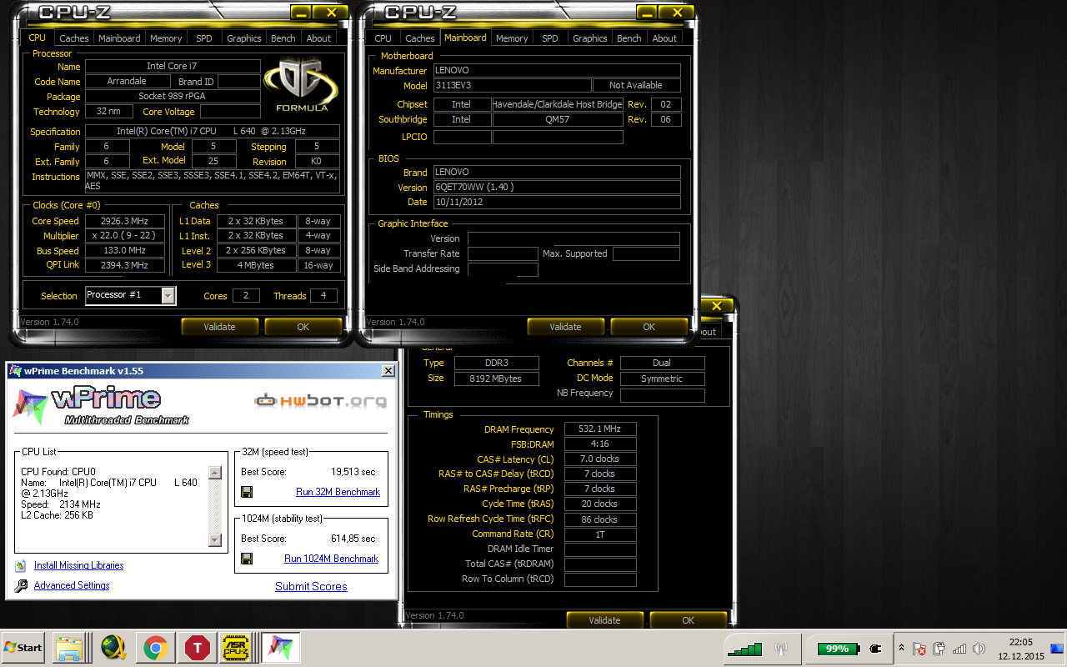Click Validate in the Mainboard window
Image resolution: width=1067 pixels, height=667 pixels.
[x=565, y=327]
